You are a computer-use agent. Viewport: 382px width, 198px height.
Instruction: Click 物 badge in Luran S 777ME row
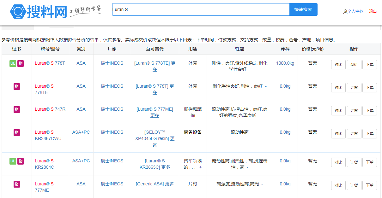pyautogui.click(x=17, y=184)
